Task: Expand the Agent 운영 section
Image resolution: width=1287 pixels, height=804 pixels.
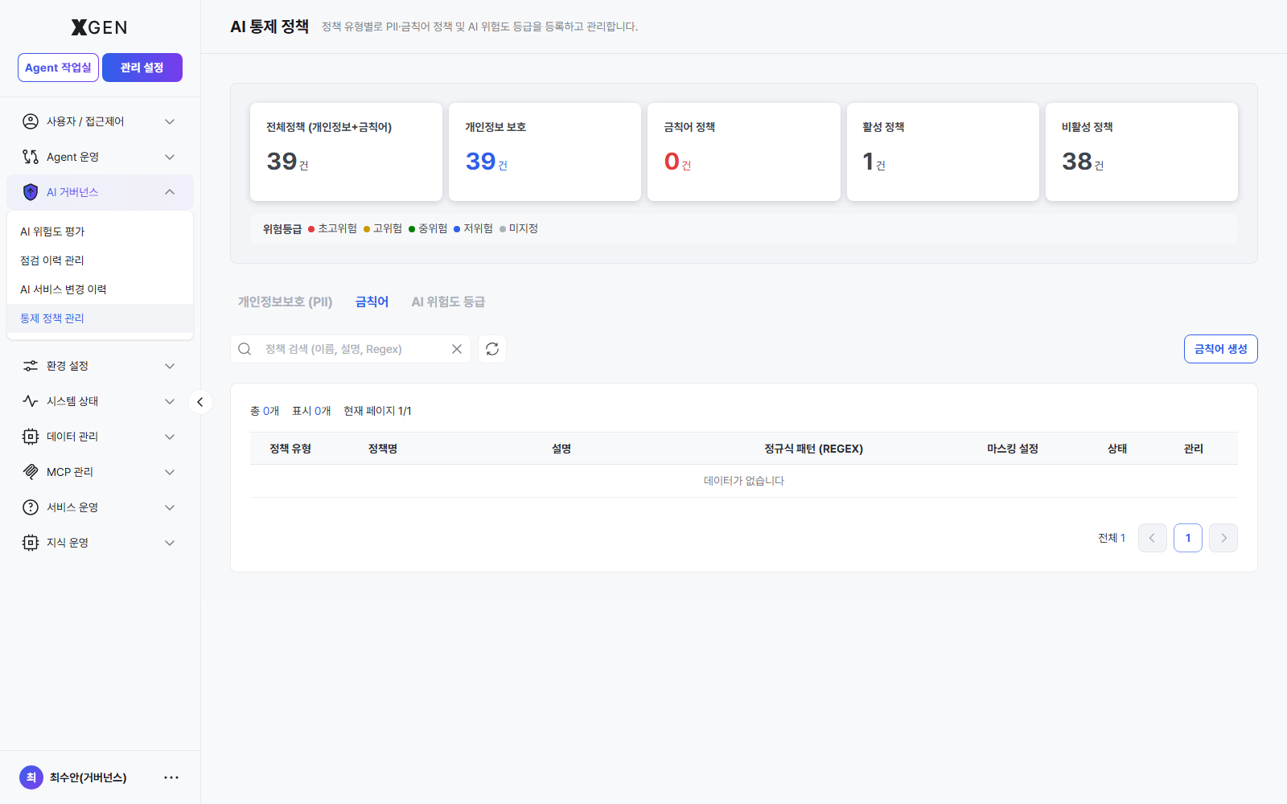Action: point(100,157)
